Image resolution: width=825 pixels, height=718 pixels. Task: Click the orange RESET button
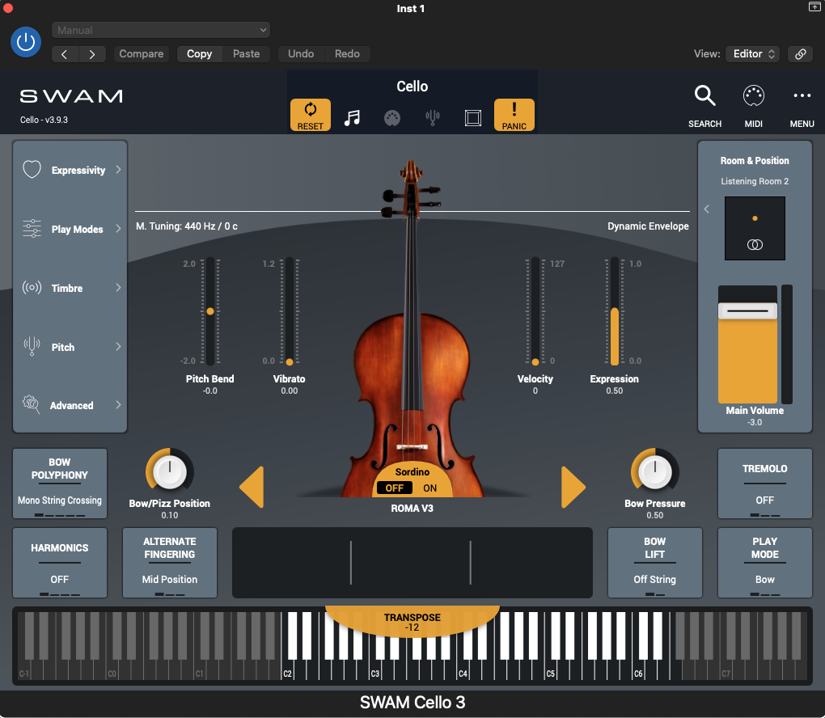311,115
